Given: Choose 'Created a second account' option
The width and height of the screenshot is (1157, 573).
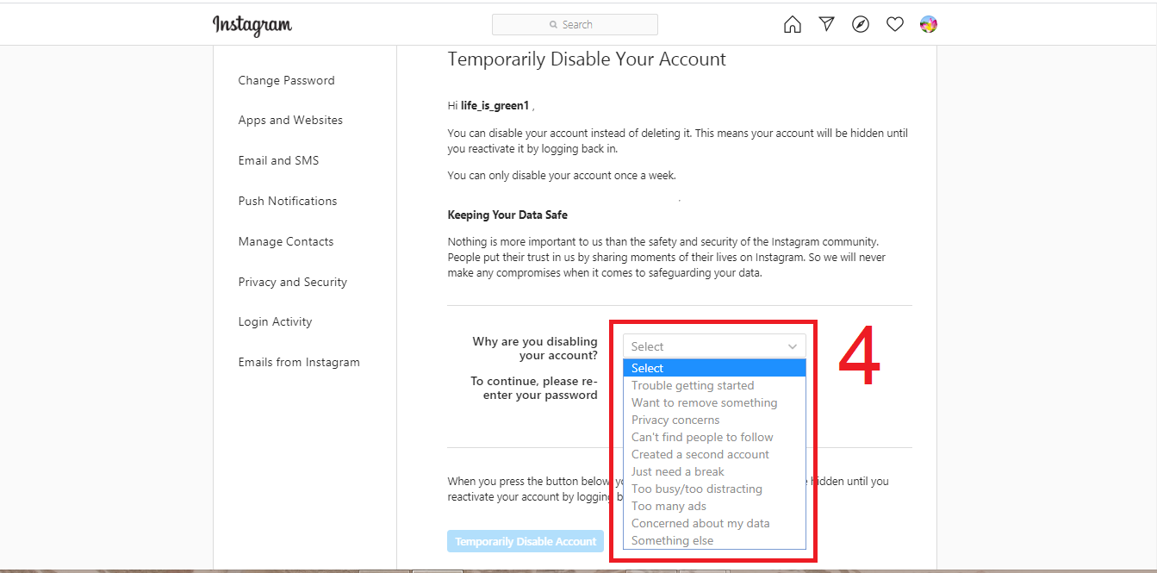Looking at the screenshot, I should tap(700, 454).
